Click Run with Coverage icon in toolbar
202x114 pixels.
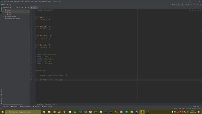click(192, 4)
